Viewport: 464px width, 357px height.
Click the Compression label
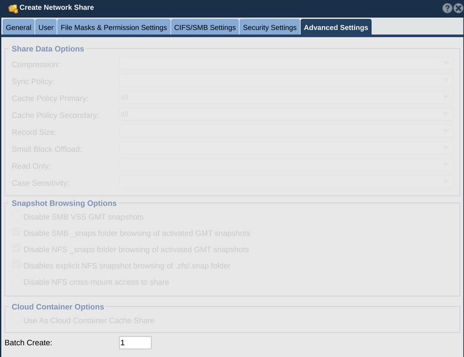tap(36, 64)
